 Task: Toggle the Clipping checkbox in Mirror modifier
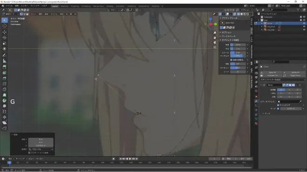278,105
